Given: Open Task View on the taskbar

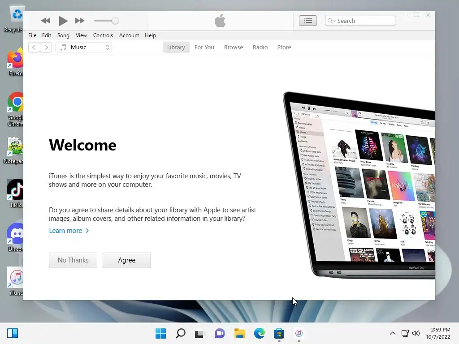Looking at the screenshot, I should click(x=199, y=333).
